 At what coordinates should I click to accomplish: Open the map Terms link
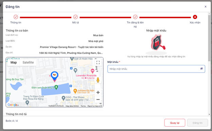[83, 106]
